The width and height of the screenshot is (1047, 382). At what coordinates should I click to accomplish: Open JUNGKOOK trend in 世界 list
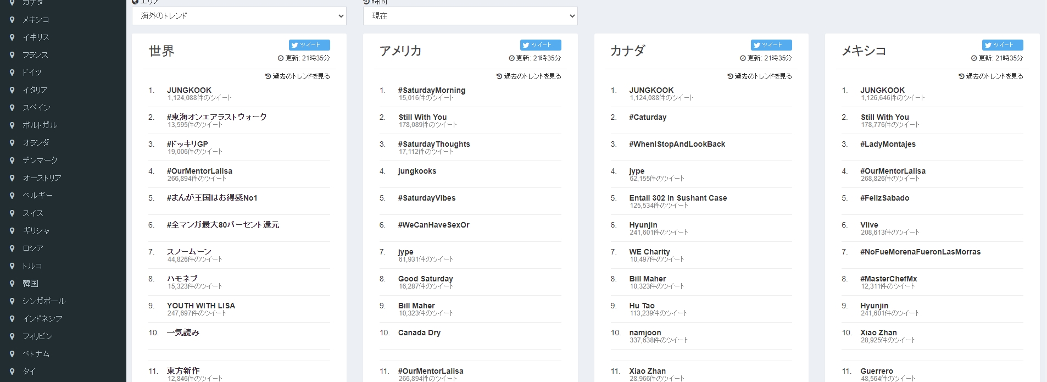189,90
